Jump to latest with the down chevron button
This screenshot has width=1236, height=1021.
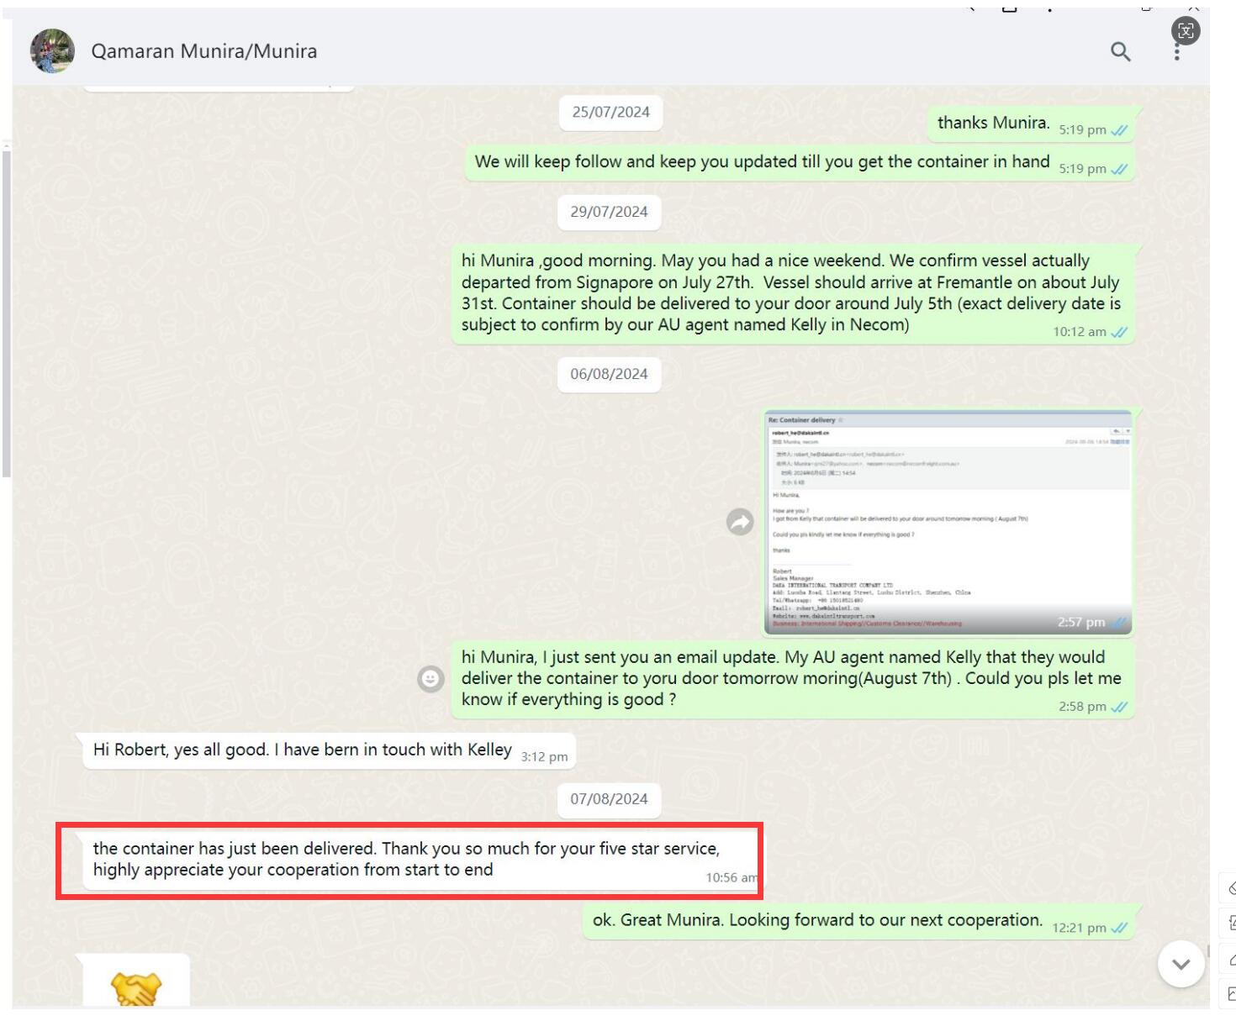pyautogui.click(x=1181, y=964)
